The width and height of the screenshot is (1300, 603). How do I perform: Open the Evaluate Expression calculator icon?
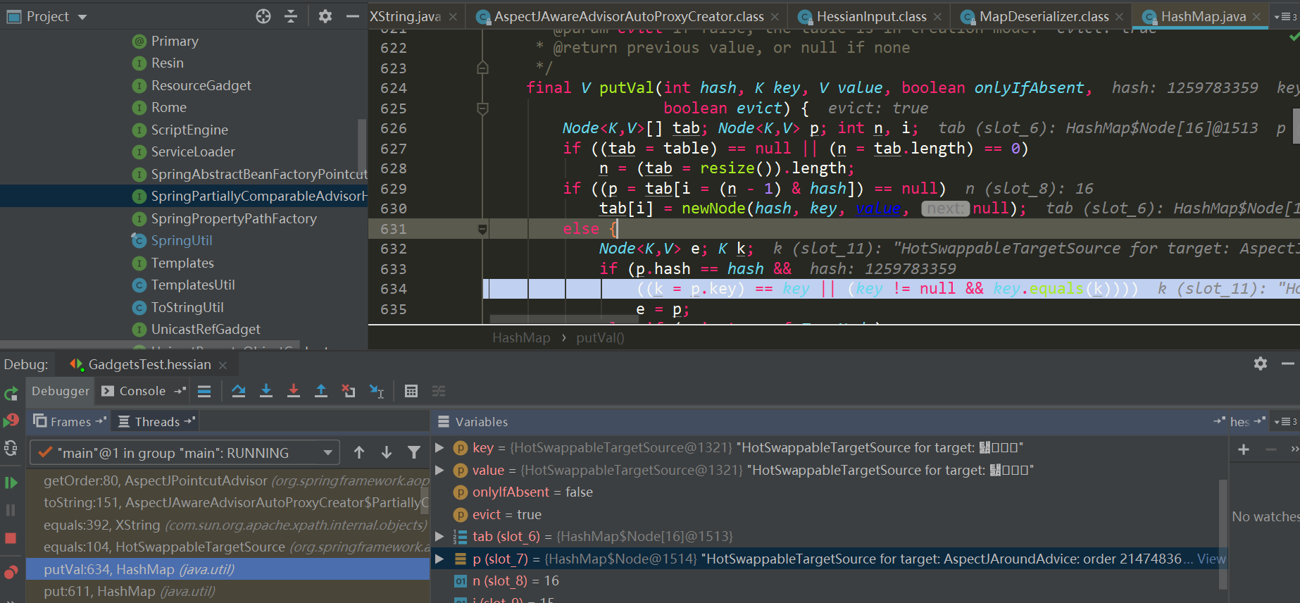pyautogui.click(x=411, y=392)
